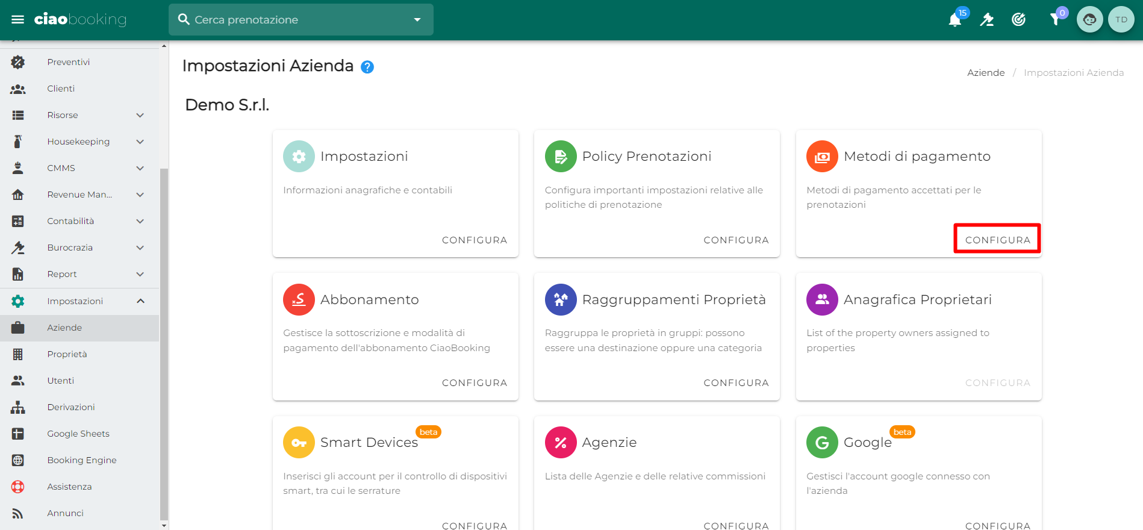Image resolution: width=1143 pixels, height=530 pixels.
Task: Click CONFIGURA on Raggruppamenti Proprietà card
Action: [736, 383]
